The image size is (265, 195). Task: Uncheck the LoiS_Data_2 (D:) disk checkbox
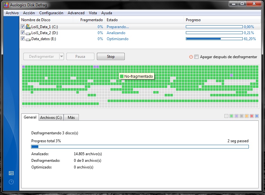tap(23, 32)
